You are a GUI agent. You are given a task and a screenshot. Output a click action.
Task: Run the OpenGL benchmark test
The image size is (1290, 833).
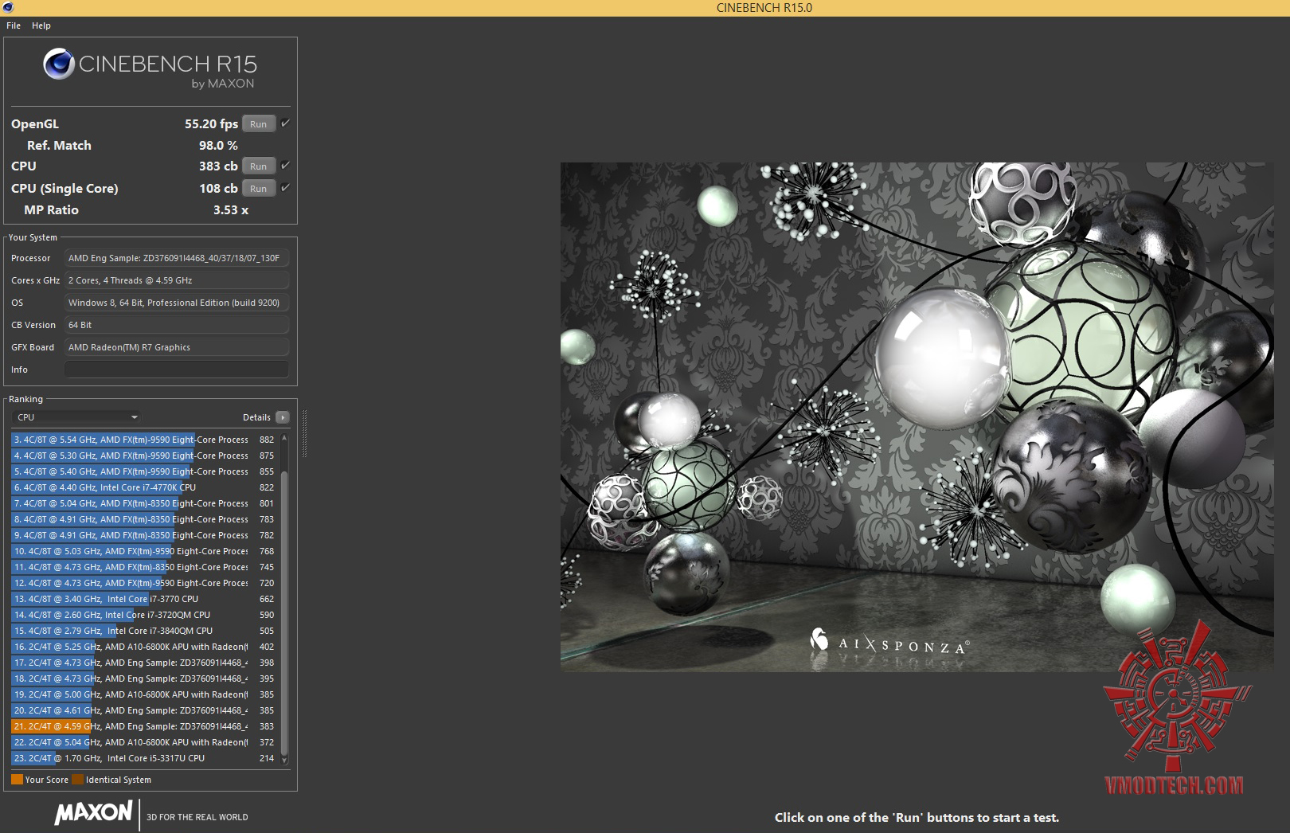click(x=259, y=124)
